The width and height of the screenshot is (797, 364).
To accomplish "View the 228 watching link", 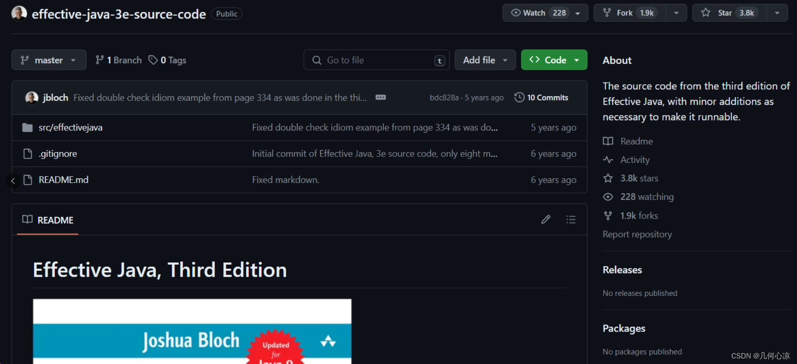I will click(647, 197).
